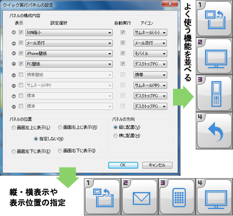
Task: Uncheck display checkbox for PC壁紙 row ④
Action: pyautogui.click(x=21, y=64)
